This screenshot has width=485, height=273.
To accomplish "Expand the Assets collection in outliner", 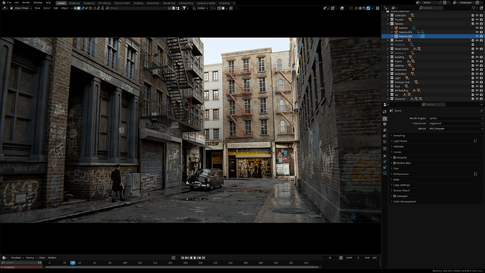I will tap(388, 61).
